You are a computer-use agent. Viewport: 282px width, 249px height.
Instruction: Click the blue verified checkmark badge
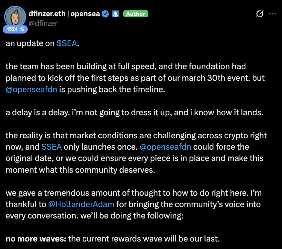105,14
